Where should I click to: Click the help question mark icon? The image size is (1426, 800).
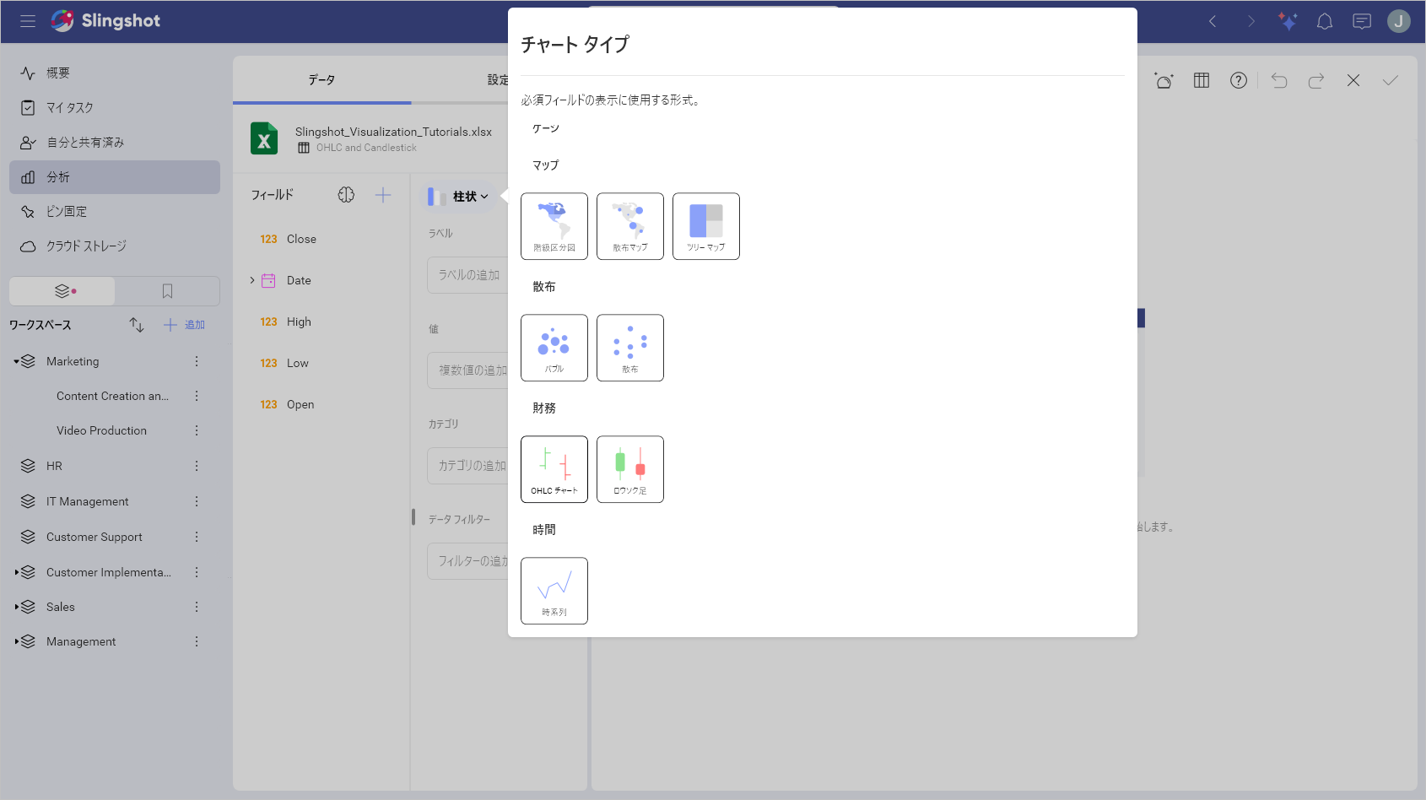pos(1239,80)
